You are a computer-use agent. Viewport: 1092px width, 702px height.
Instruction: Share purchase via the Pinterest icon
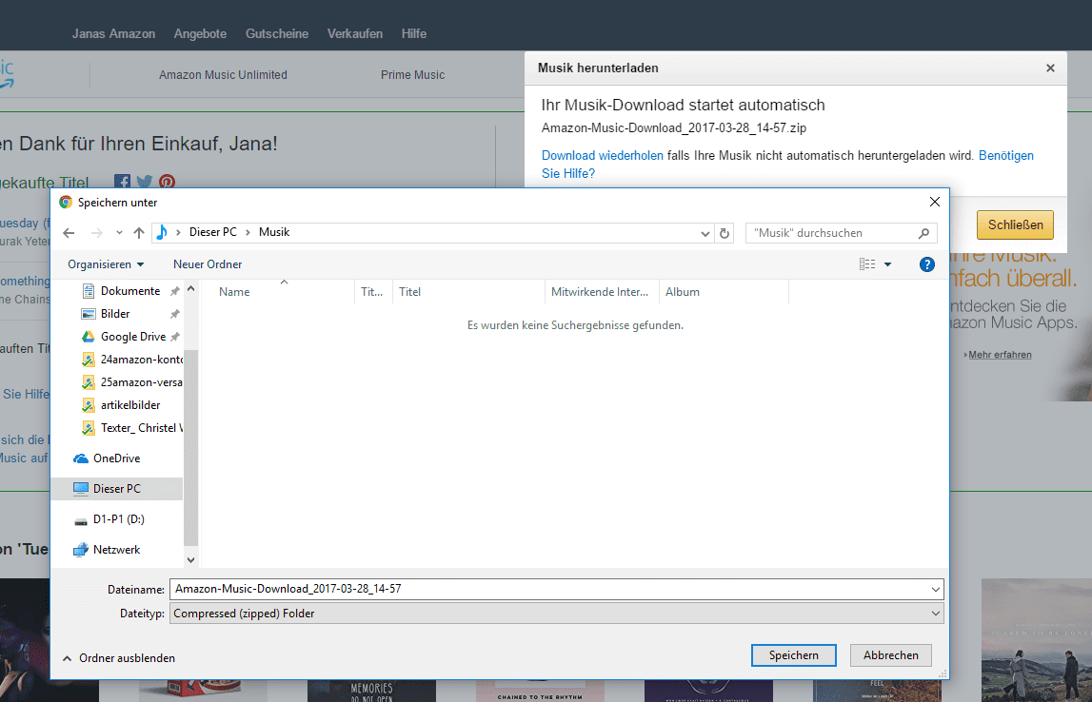[168, 182]
